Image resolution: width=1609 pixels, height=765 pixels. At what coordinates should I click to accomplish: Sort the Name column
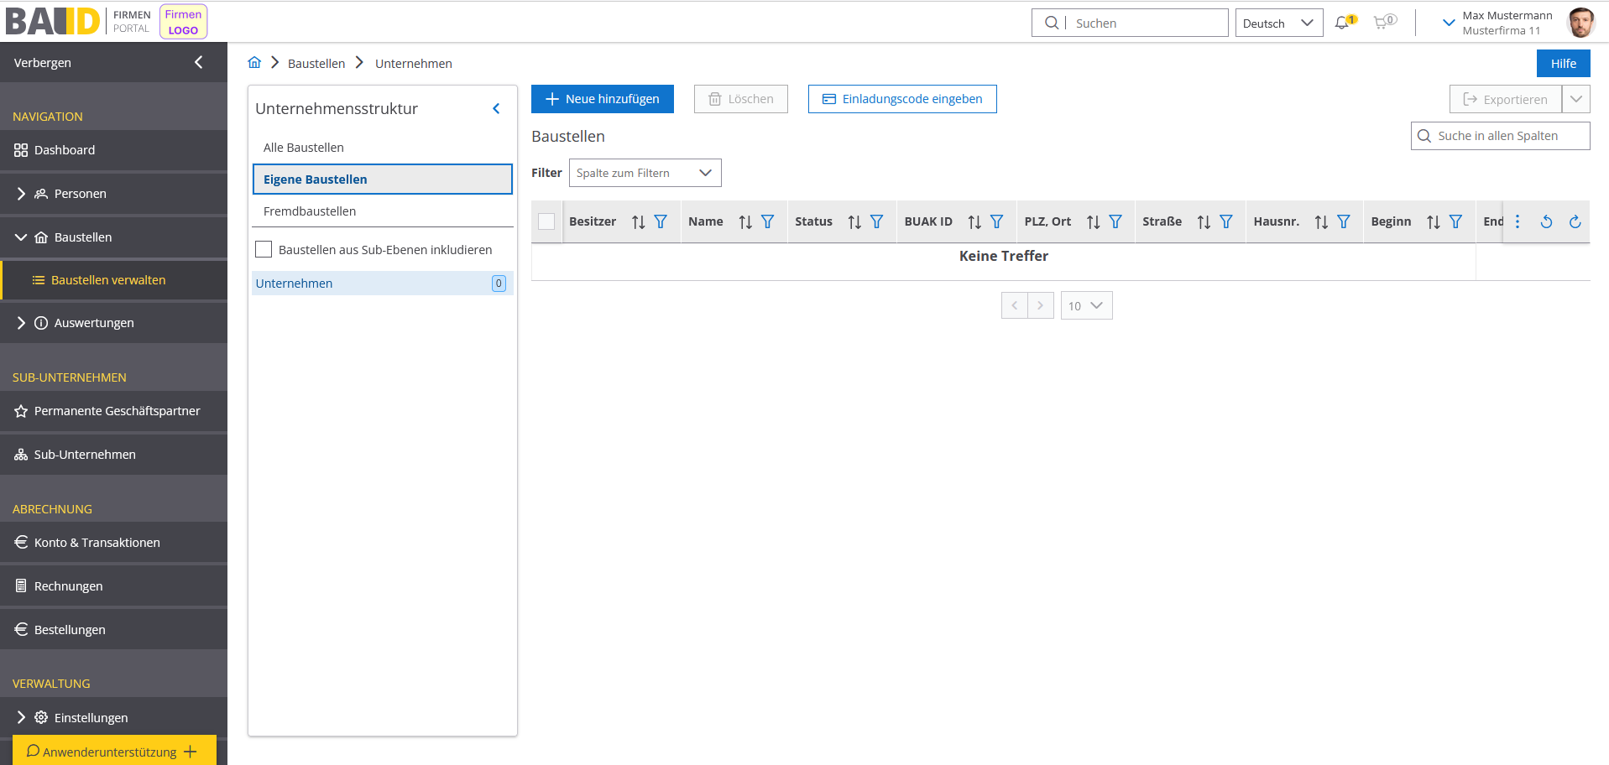pyautogui.click(x=745, y=222)
